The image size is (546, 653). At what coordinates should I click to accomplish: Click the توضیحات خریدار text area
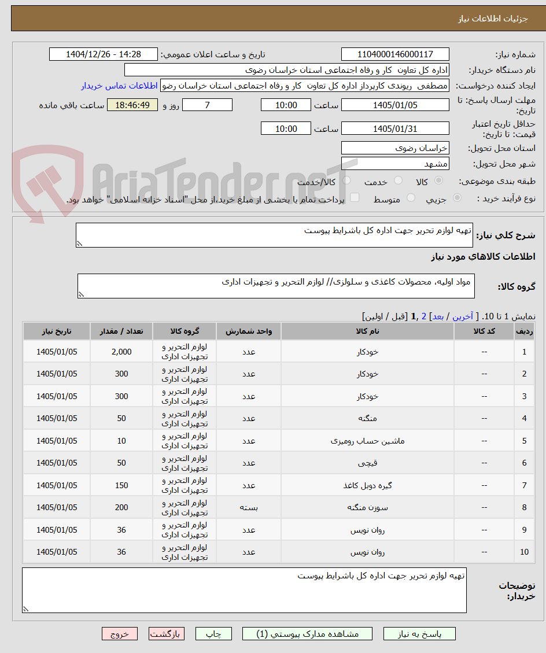point(244,590)
